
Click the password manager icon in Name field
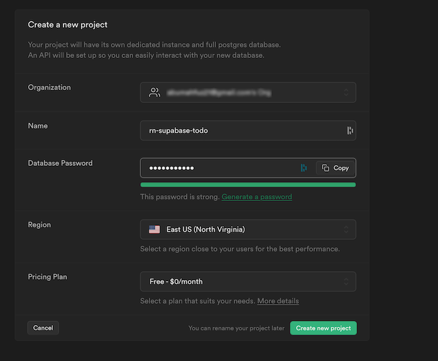[350, 131]
